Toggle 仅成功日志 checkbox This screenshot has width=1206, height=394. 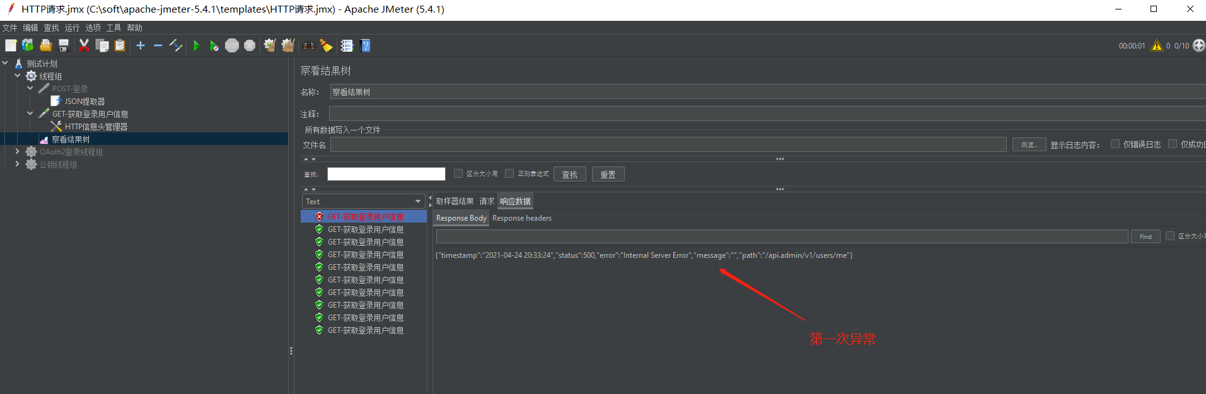(1173, 144)
